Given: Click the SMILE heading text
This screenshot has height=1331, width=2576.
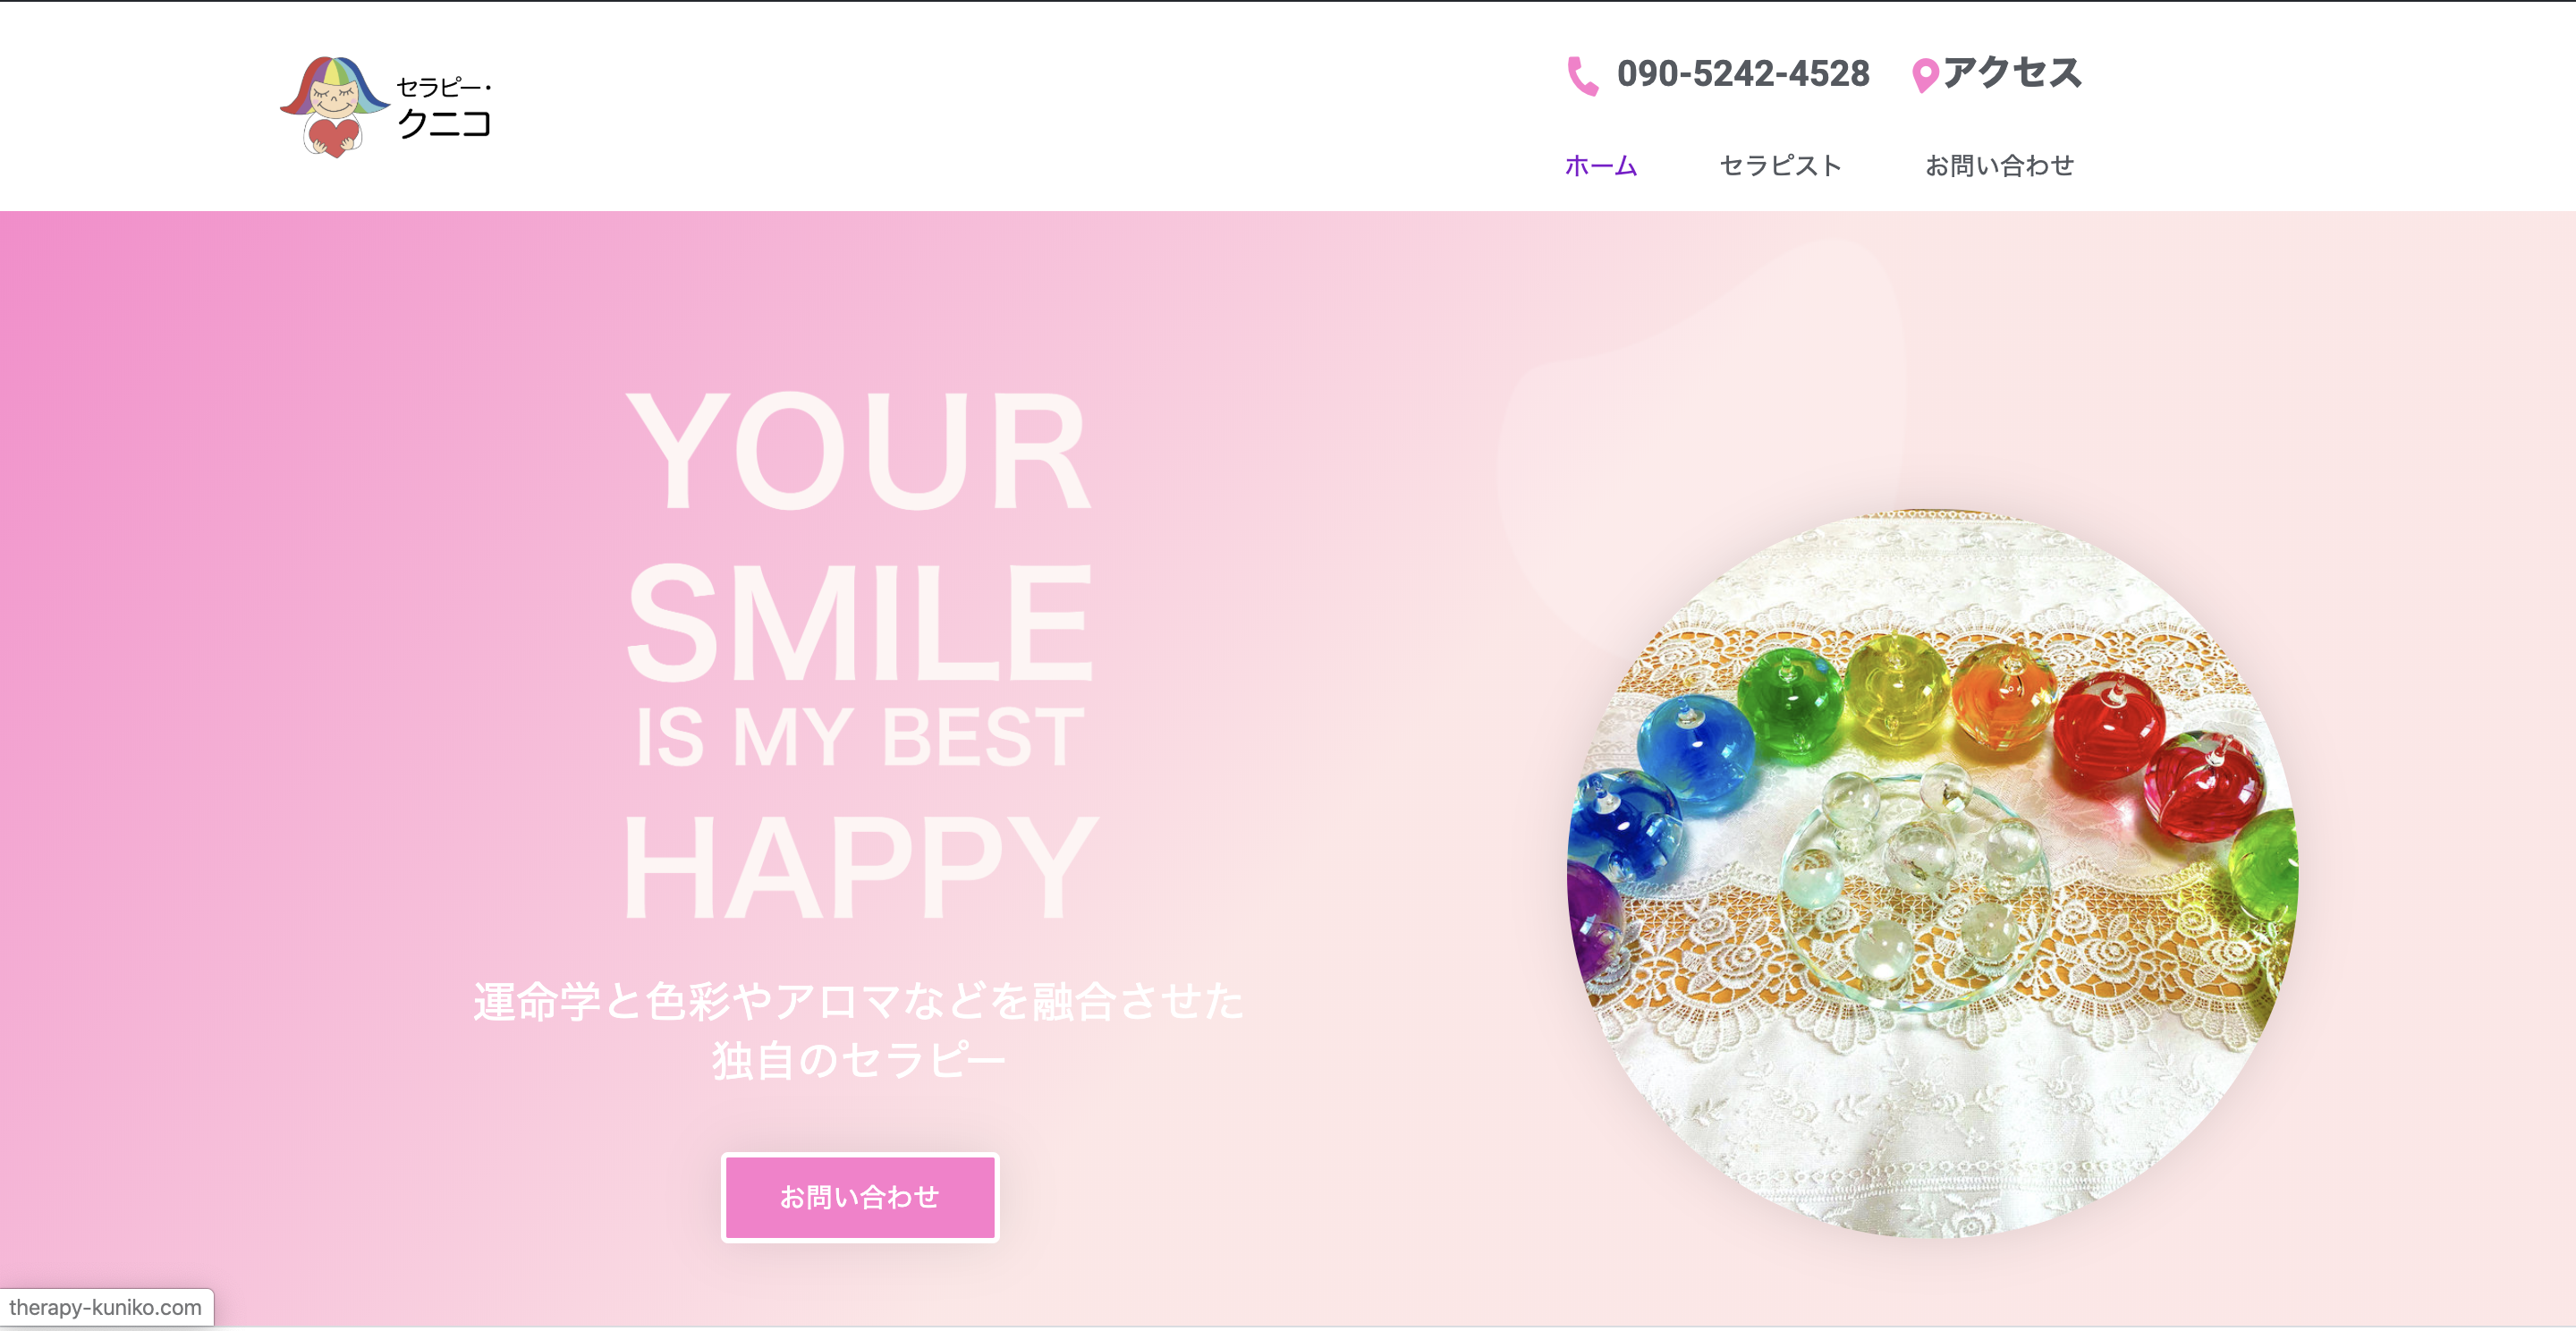Looking at the screenshot, I should point(859,622).
